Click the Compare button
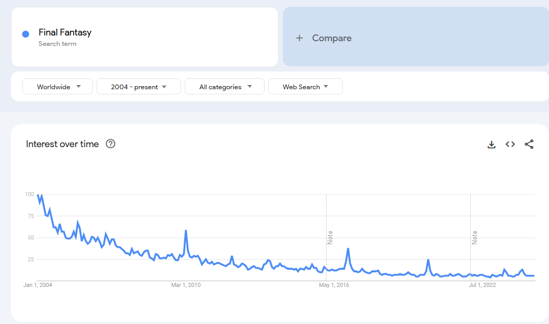Viewport: 549px width, 324px height. pyautogui.click(x=415, y=37)
